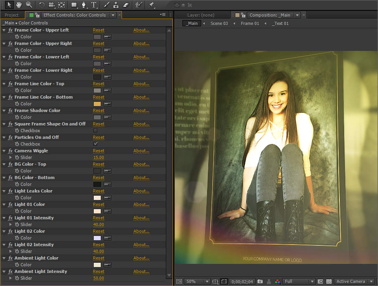Image resolution: width=378 pixels, height=286 pixels.
Task: Select the Clone Stamp tool
Action: coord(116,5)
